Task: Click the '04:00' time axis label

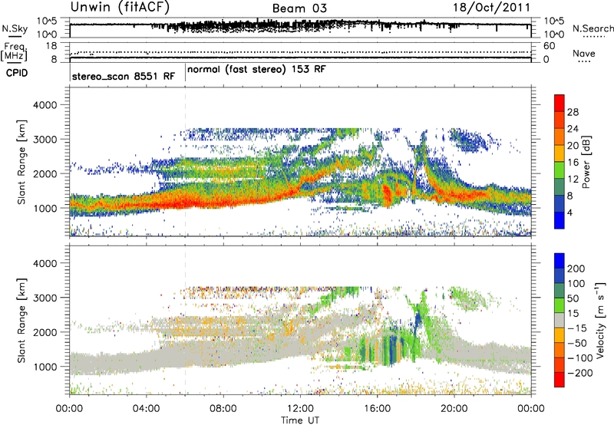Action: [x=146, y=408]
